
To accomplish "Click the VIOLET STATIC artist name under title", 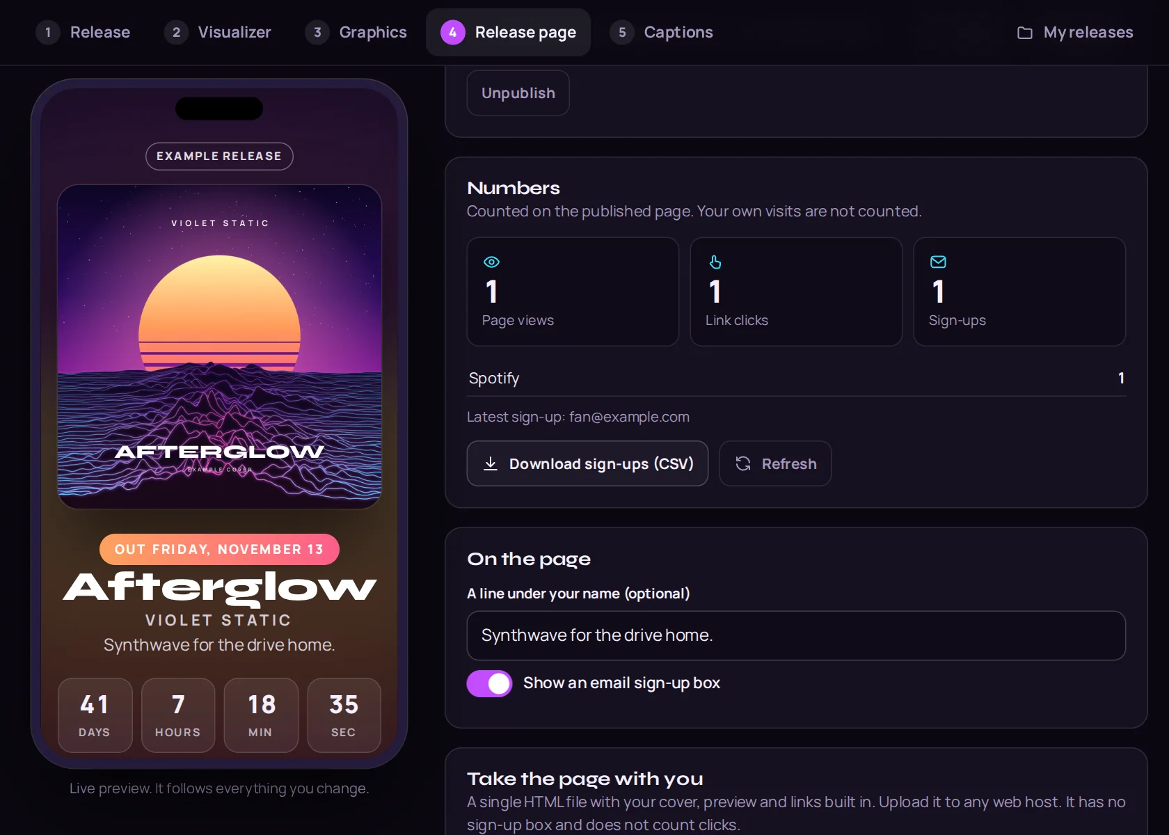I will (x=218, y=620).
